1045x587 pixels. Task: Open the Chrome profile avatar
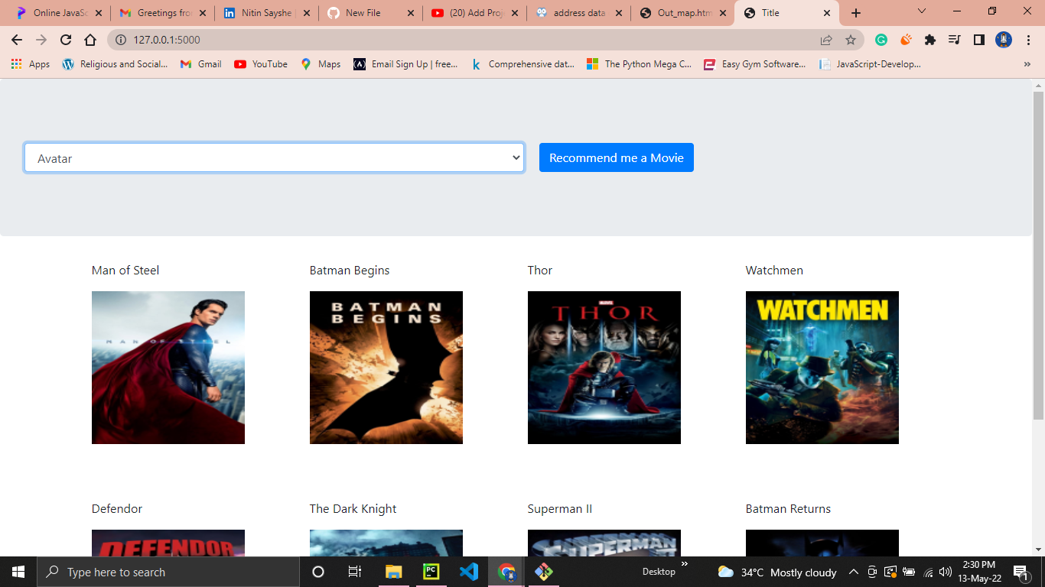click(1004, 40)
